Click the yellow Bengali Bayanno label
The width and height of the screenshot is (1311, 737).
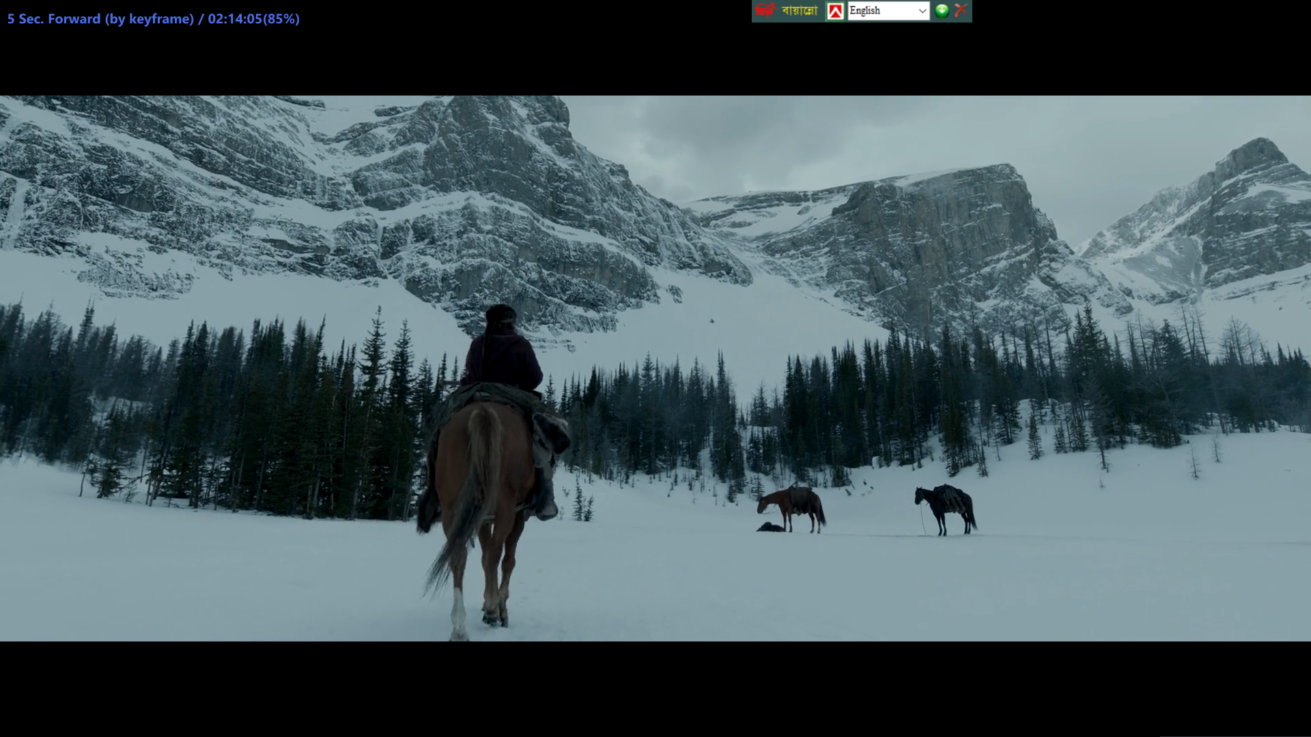[800, 11]
